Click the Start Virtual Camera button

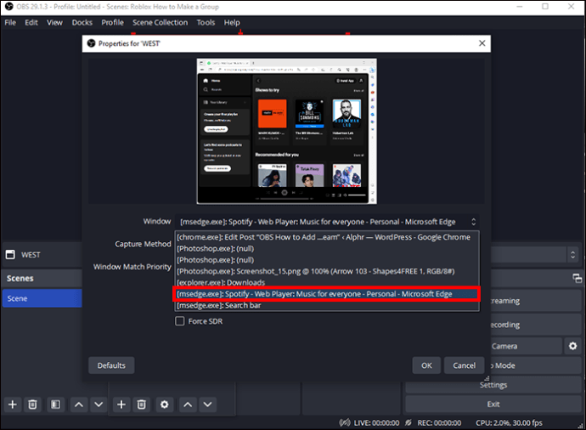(526, 346)
